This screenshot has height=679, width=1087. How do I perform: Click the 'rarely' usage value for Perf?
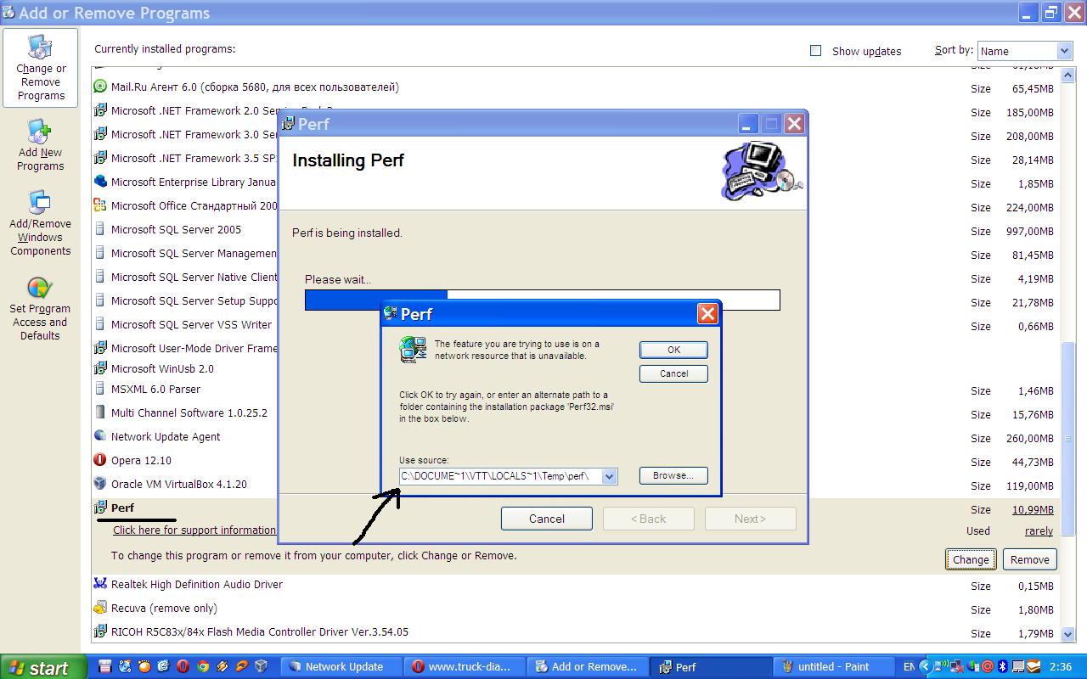tap(1039, 530)
